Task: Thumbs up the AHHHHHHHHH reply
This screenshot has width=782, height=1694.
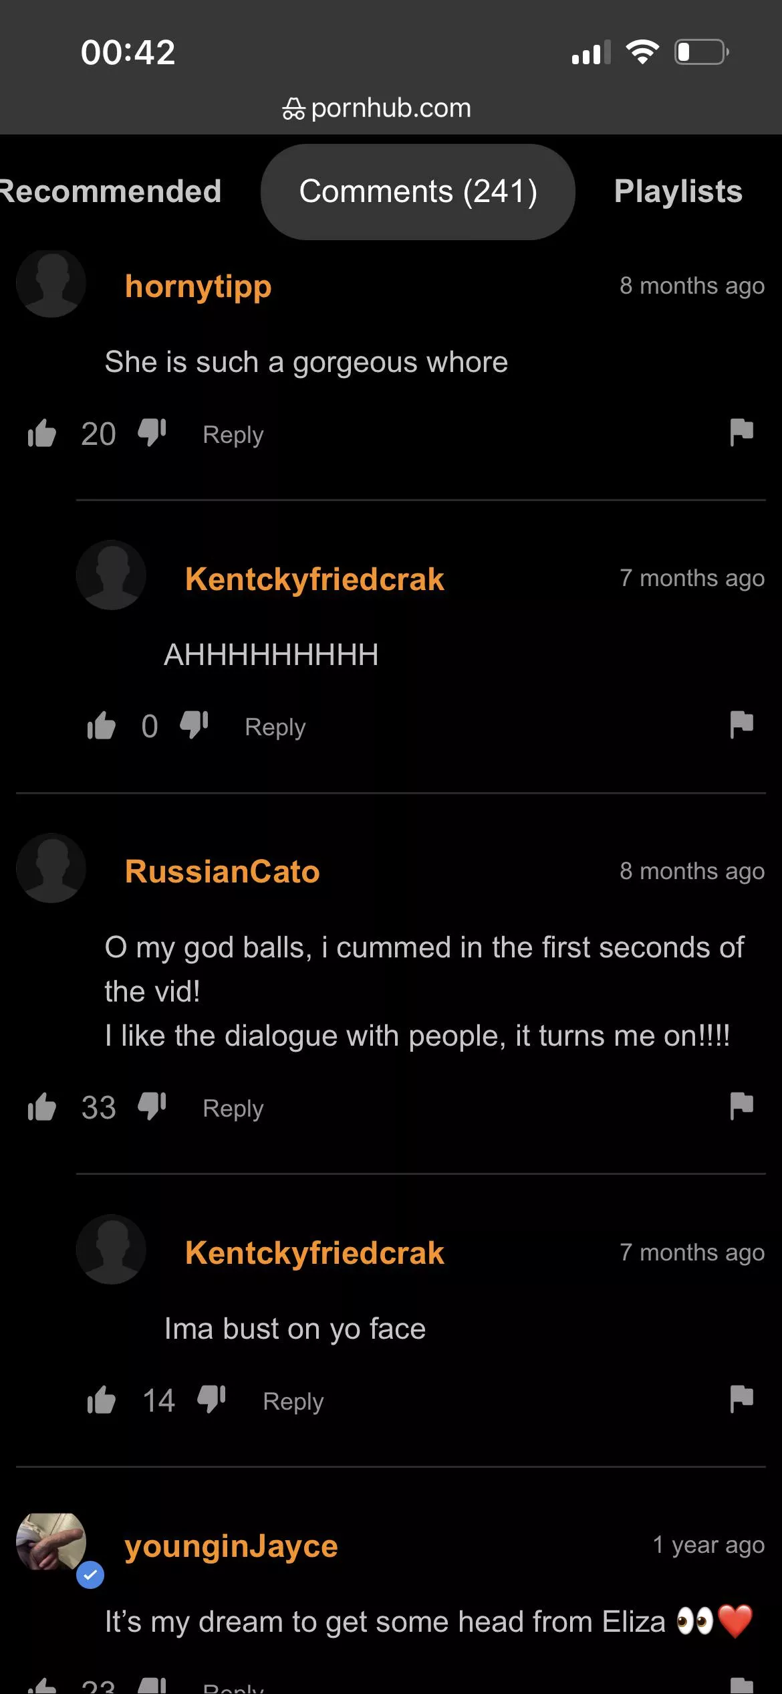Action: point(101,726)
